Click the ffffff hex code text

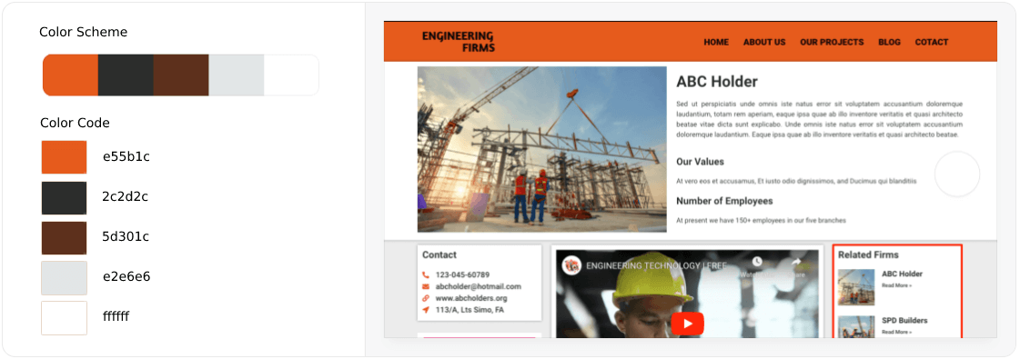[x=116, y=316]
